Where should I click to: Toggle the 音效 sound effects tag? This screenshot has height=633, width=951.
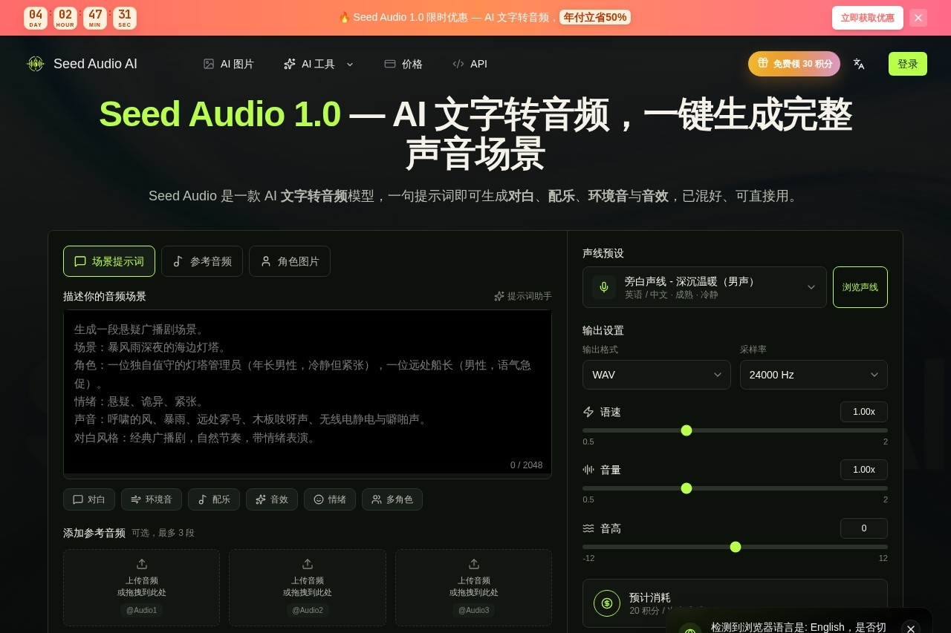coord(272,499)
